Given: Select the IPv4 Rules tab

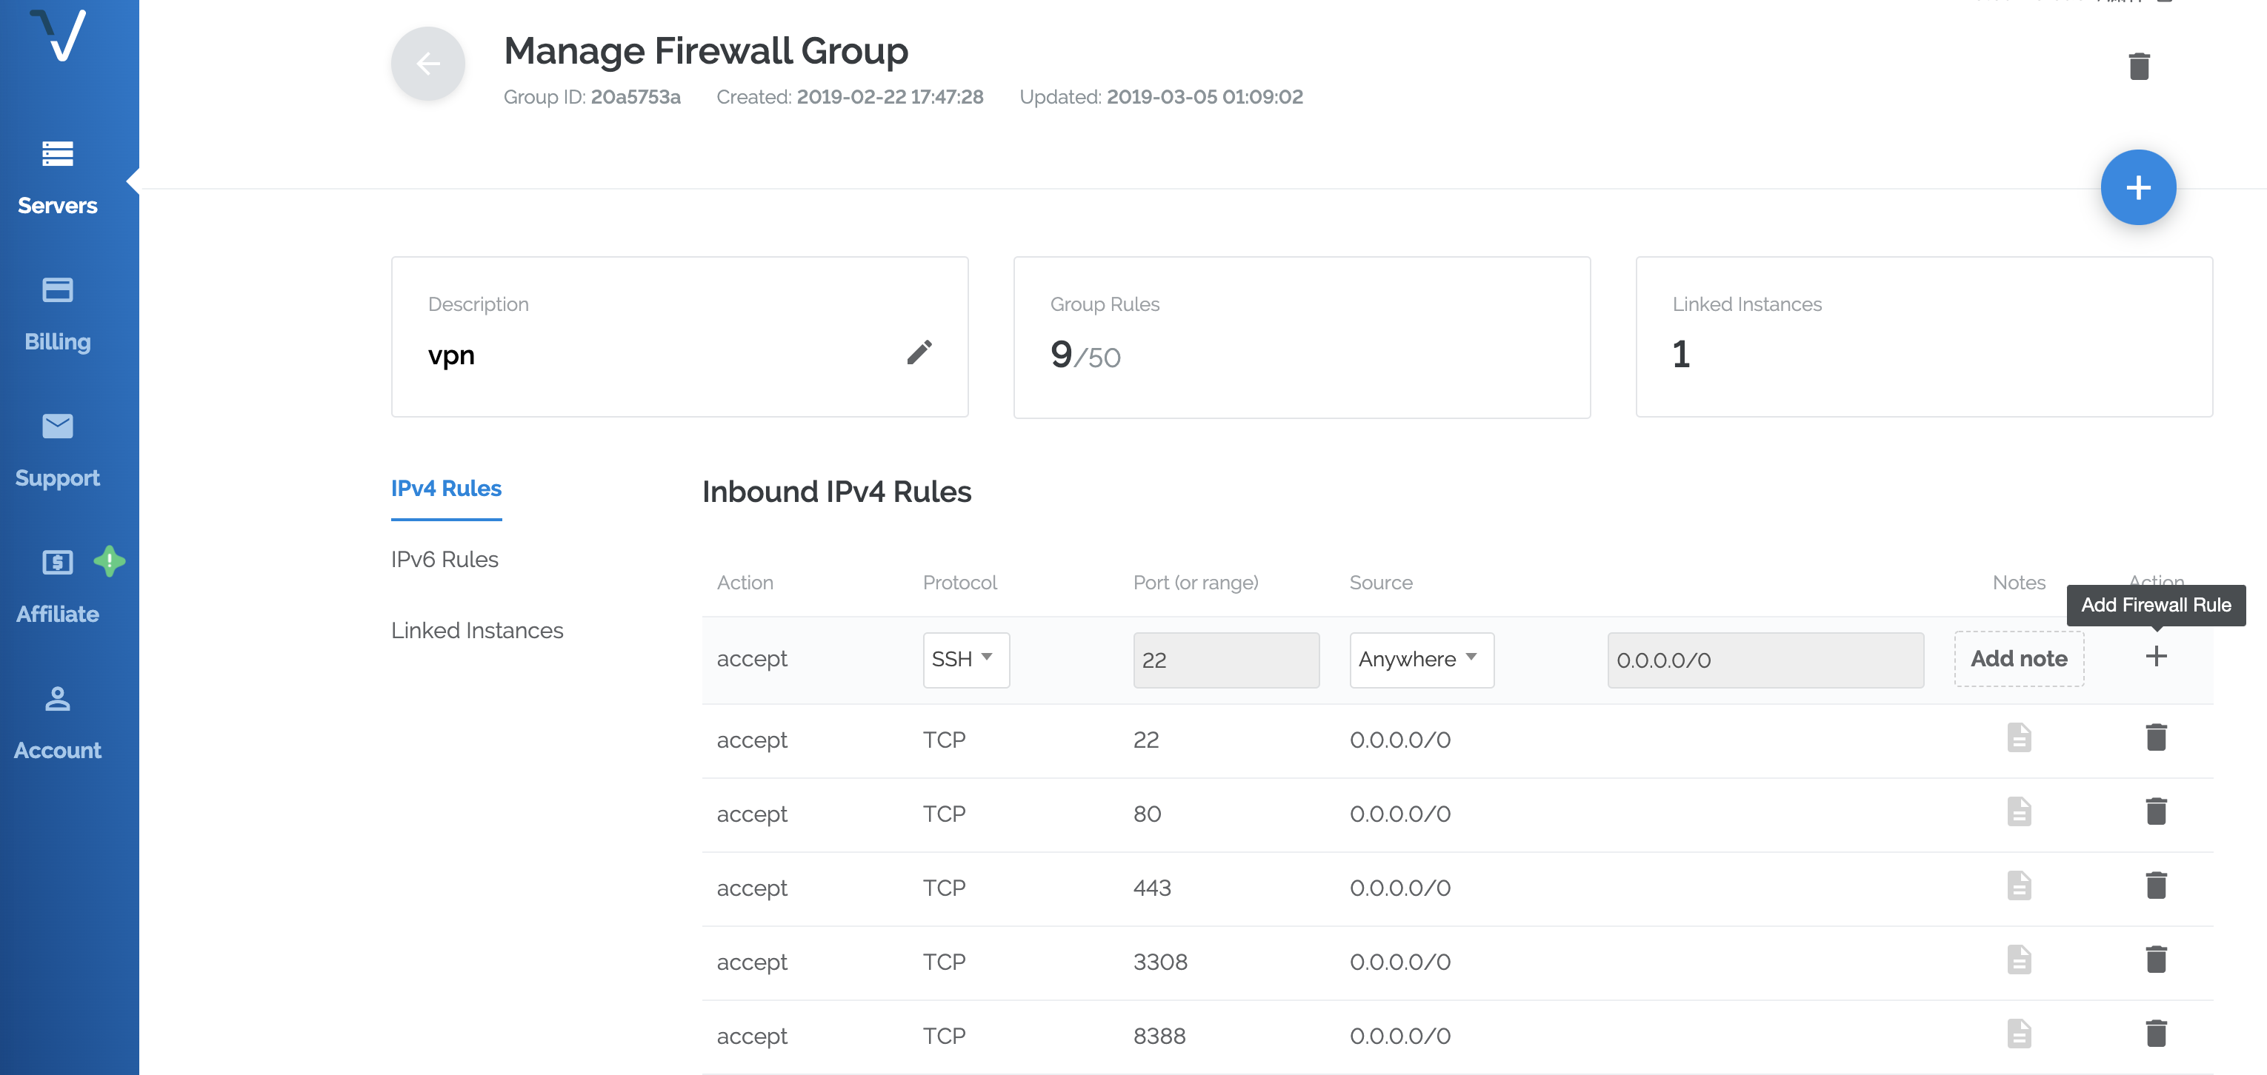Looking at the screenshot, I should (x=446, y=488).
